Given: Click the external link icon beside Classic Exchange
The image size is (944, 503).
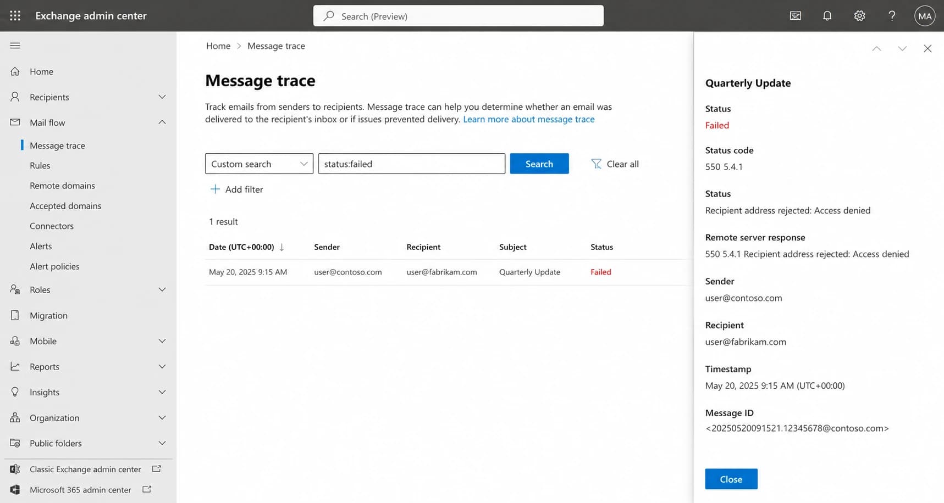Looking at the screenshot, I should coord(156,468).
